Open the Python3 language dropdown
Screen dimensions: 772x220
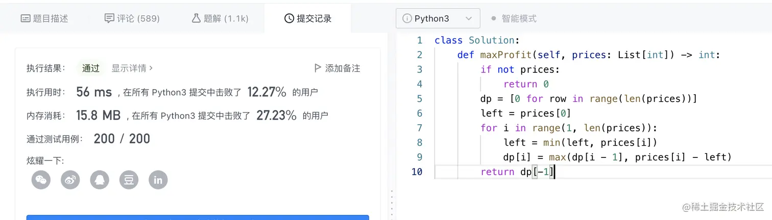click(x=438, y=18)
